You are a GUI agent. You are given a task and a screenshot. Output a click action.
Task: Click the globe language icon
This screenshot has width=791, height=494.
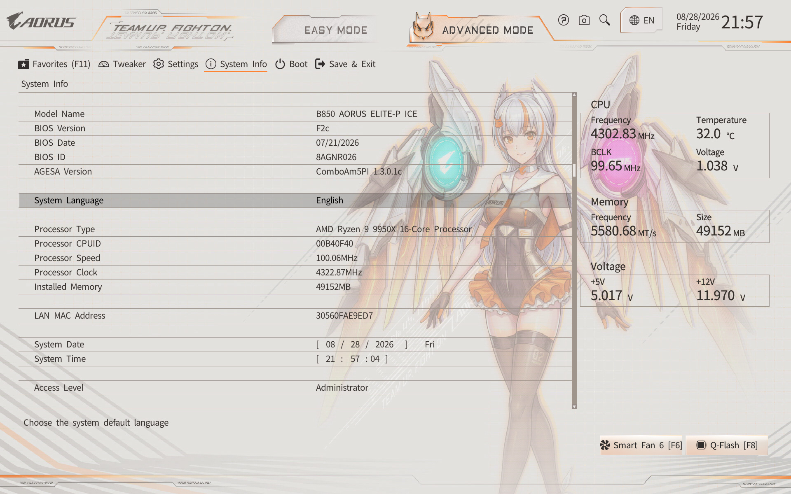coord(634,20)
